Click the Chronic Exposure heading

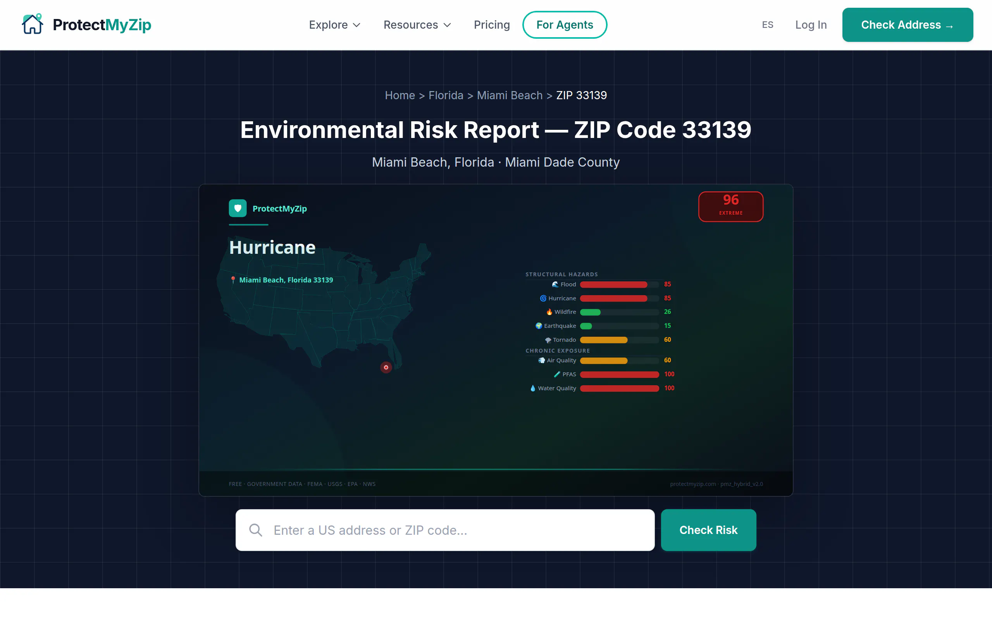pos(558,351)
